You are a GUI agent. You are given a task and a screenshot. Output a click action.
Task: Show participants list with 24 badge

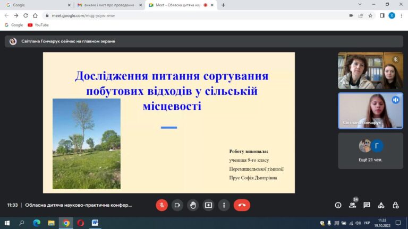tap(353, 205)
